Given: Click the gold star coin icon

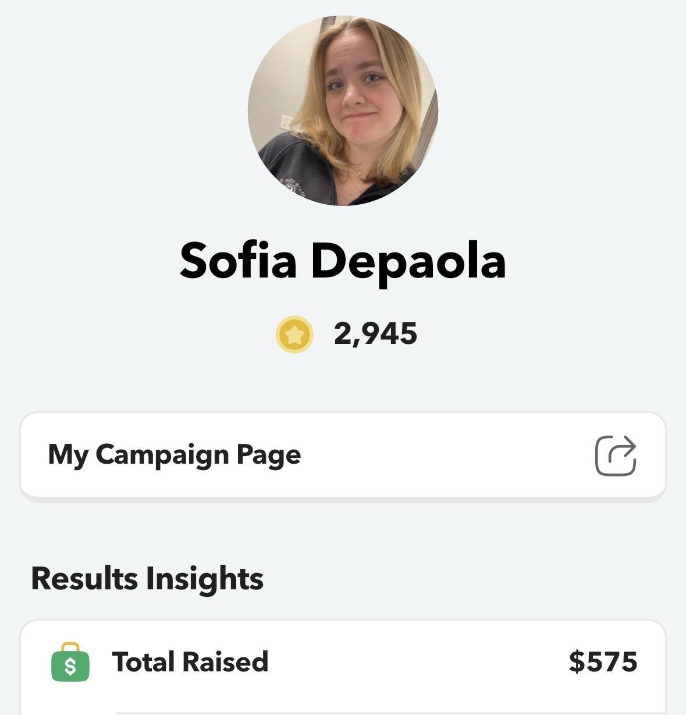Looking at the screenshot, I should click(x=294, y=335).
